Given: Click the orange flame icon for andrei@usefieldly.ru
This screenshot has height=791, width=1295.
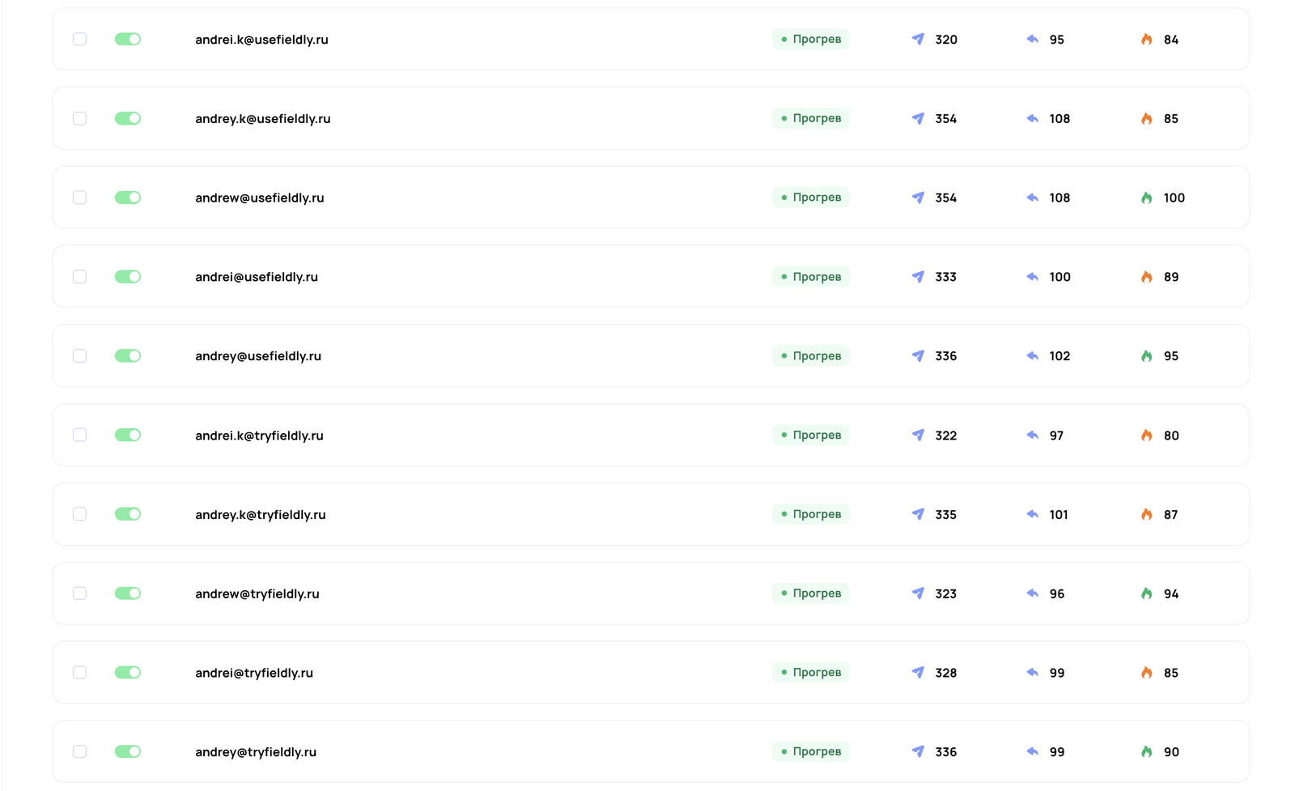Looking at the screenshot, I should 1147,277.
